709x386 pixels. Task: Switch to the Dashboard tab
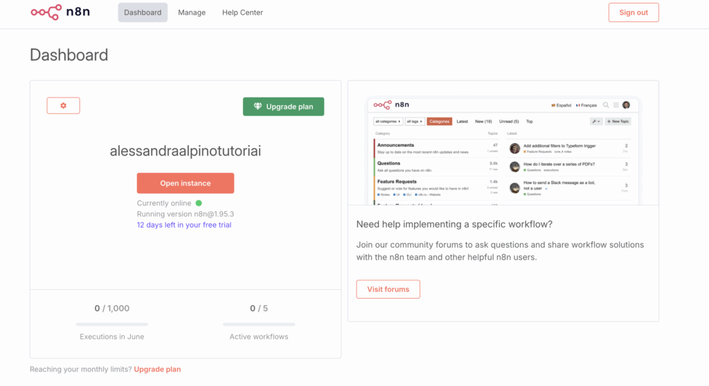[143, 12]
